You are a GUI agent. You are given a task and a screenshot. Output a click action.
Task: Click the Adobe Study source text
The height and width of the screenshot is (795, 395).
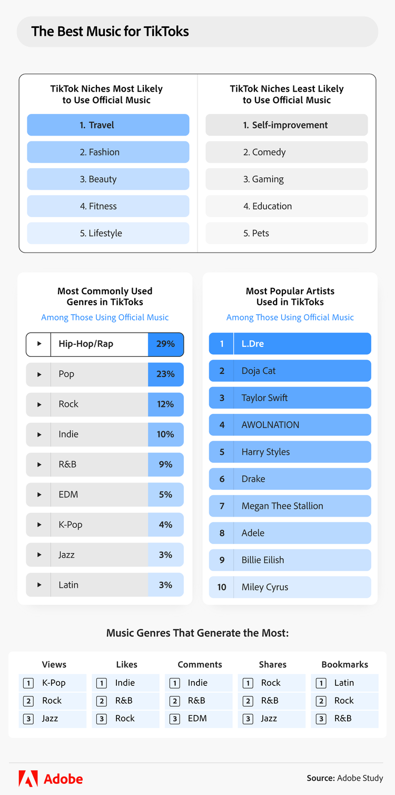[360, 778]
